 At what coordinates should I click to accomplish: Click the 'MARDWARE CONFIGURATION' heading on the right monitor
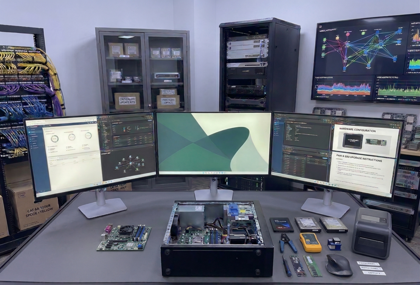(358, 130)
